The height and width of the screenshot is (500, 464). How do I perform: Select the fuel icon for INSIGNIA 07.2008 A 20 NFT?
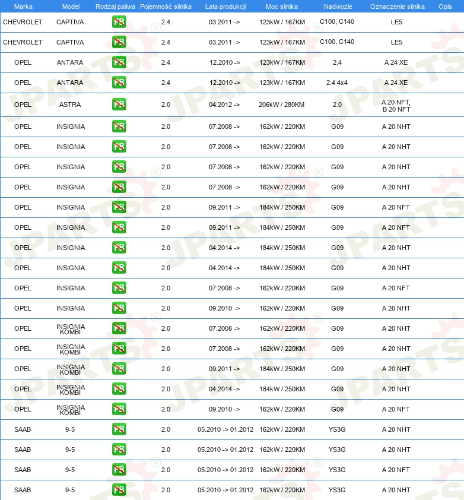(x=119, y=287)
